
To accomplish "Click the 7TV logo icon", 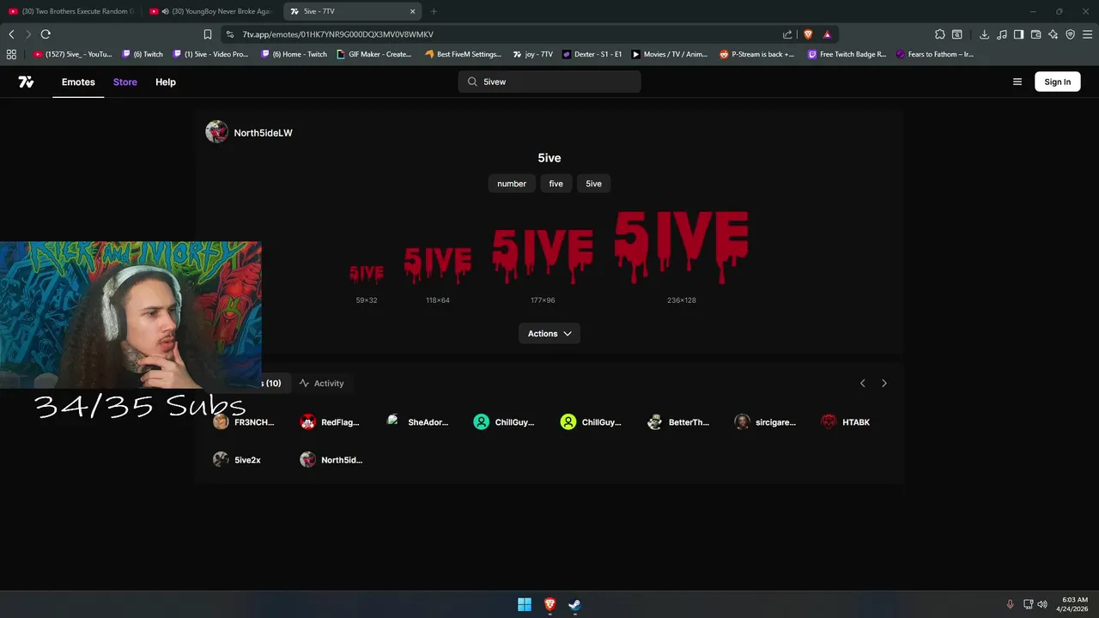I will [x=26, y=82].
